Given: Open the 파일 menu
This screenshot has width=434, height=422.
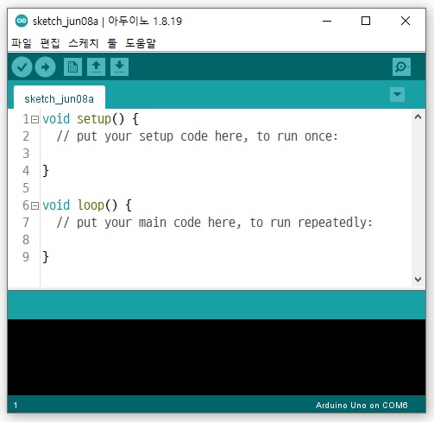Looking at the screenshot, I should [22, 43].
